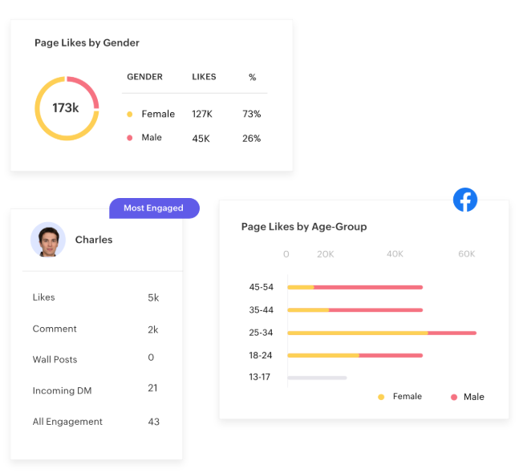This screenshot has width=523, height=473.
Task: Click the yellow Female dot in gender table
Action: tap(130, 115)
